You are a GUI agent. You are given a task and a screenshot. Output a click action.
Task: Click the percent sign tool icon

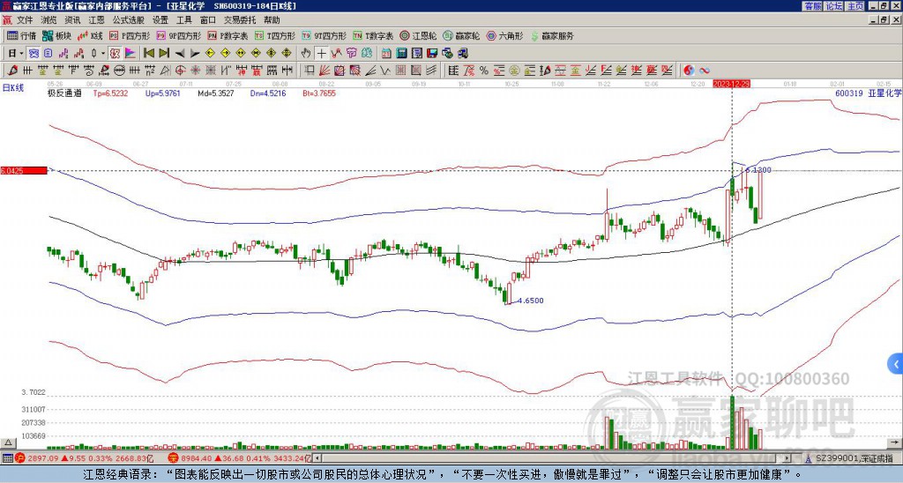coord(484,71)
